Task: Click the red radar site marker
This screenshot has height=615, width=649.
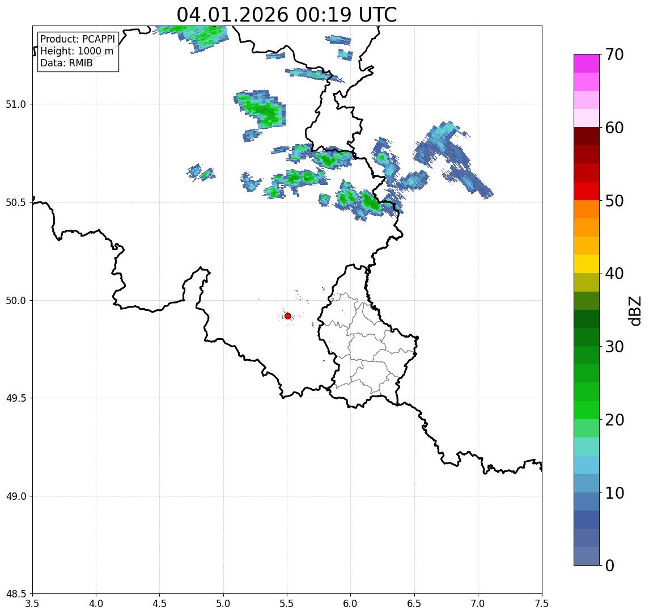Action: 288,316
